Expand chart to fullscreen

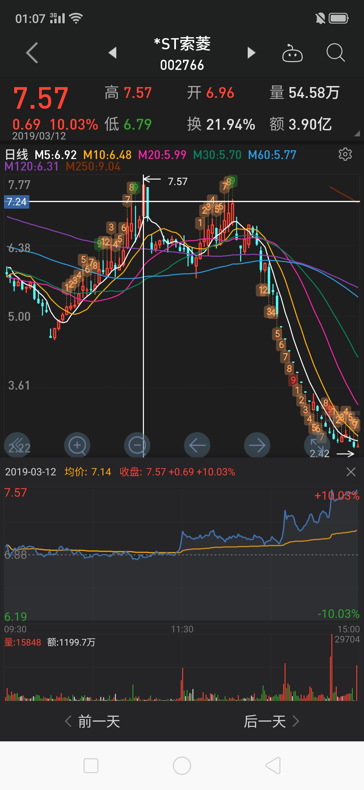tap(317, 445)
